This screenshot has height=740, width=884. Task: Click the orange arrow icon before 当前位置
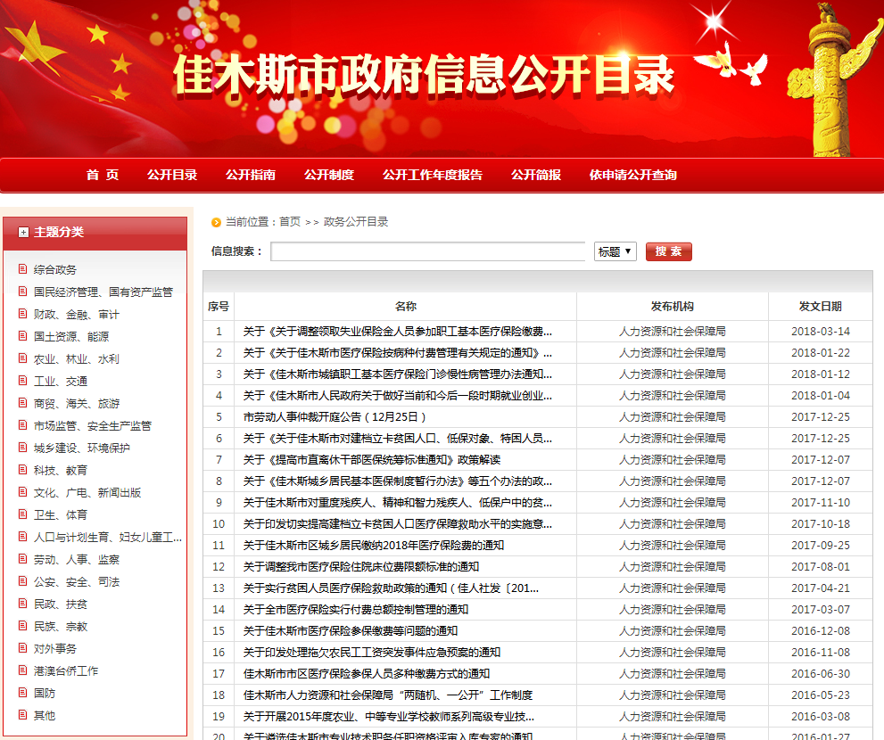click(216, 222)
